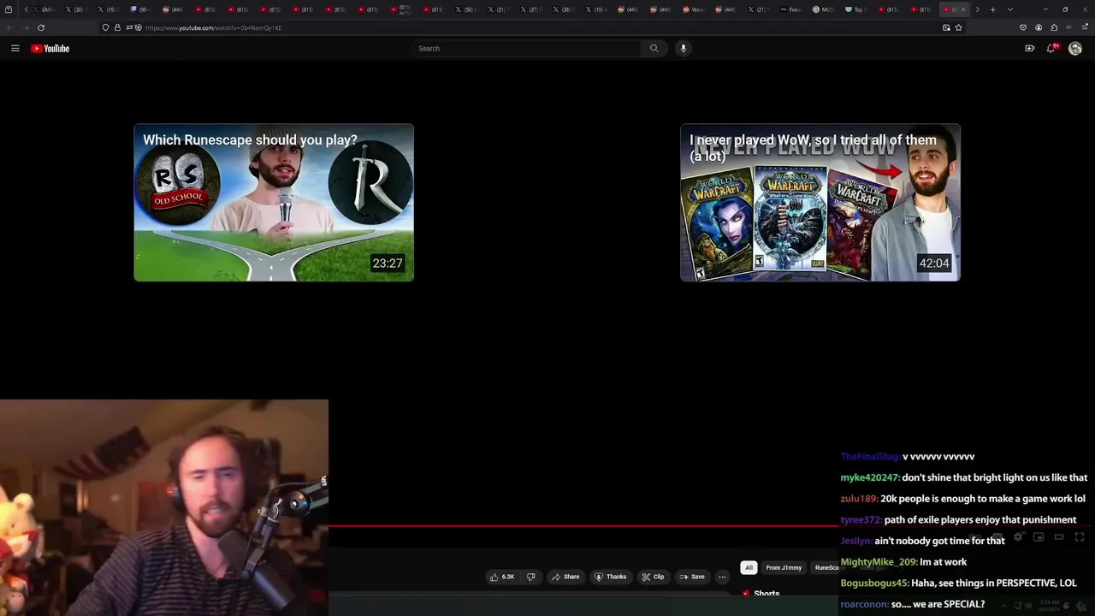Seek along the red video progress bar

click(583, 526)
